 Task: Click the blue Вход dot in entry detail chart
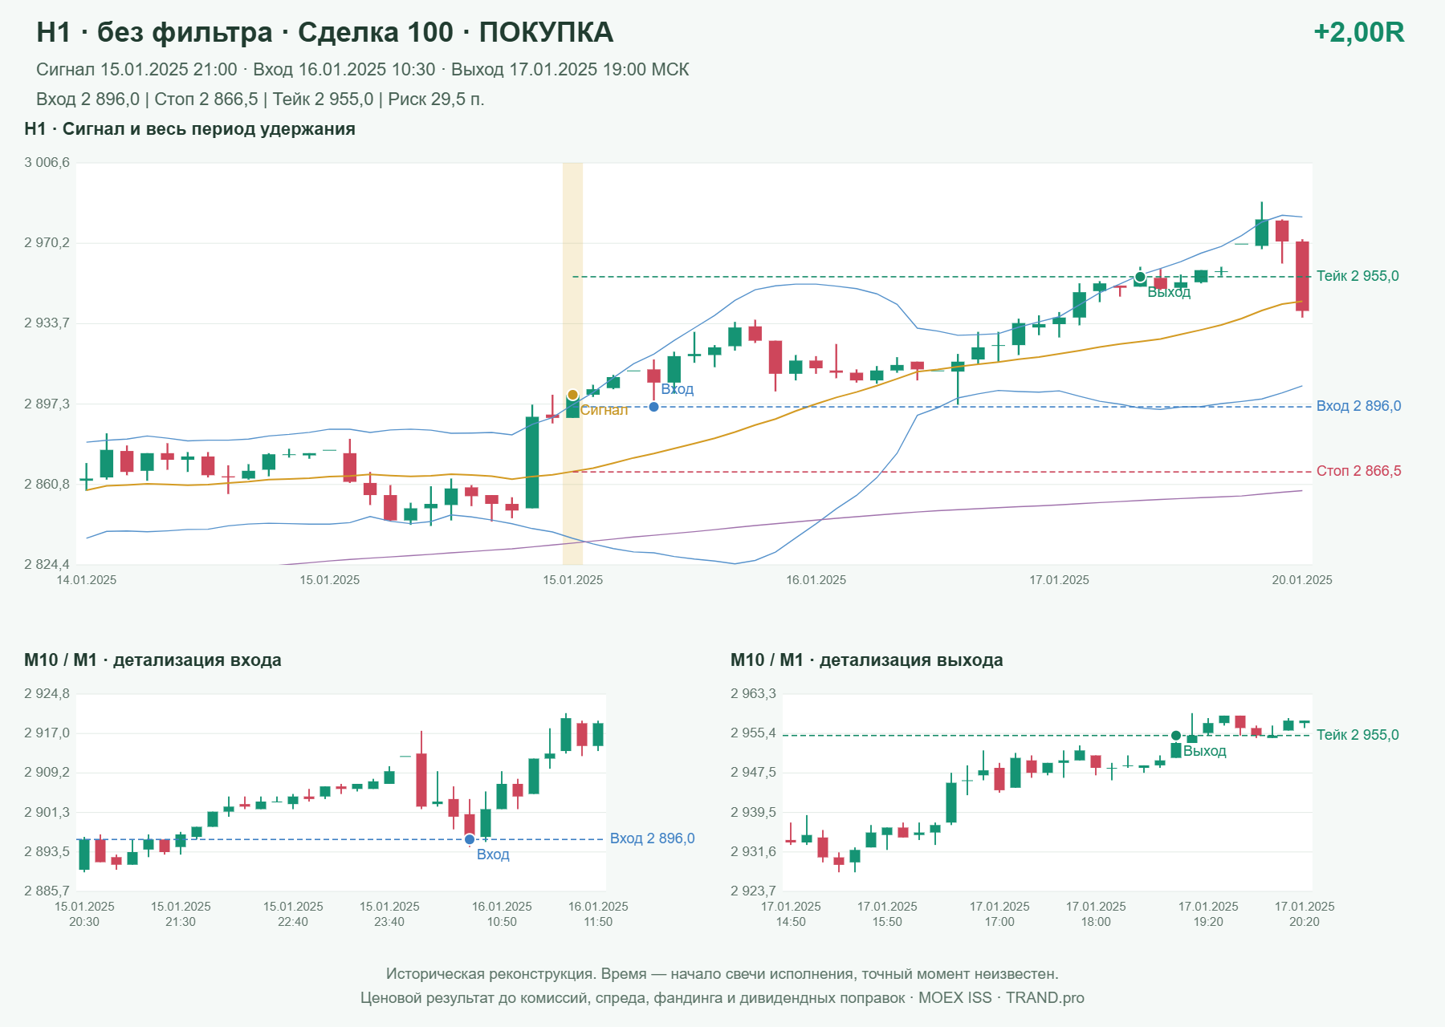pyautogui.click(x=470, y=839)
